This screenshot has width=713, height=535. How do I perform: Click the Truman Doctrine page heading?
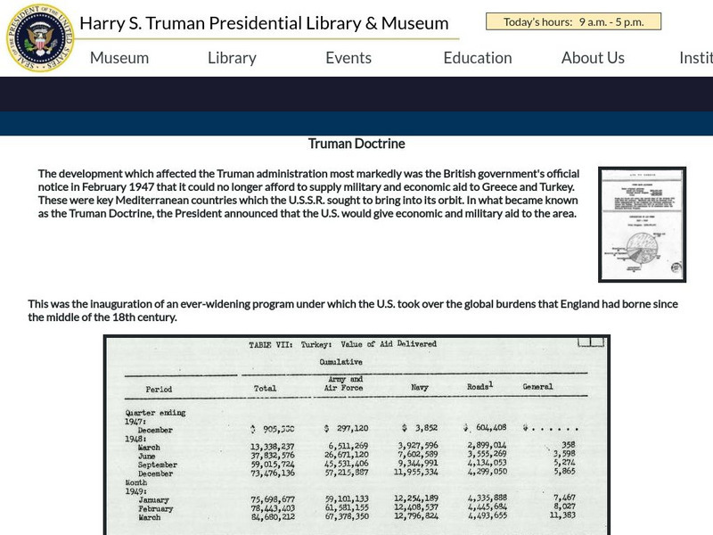click(356, 143)
